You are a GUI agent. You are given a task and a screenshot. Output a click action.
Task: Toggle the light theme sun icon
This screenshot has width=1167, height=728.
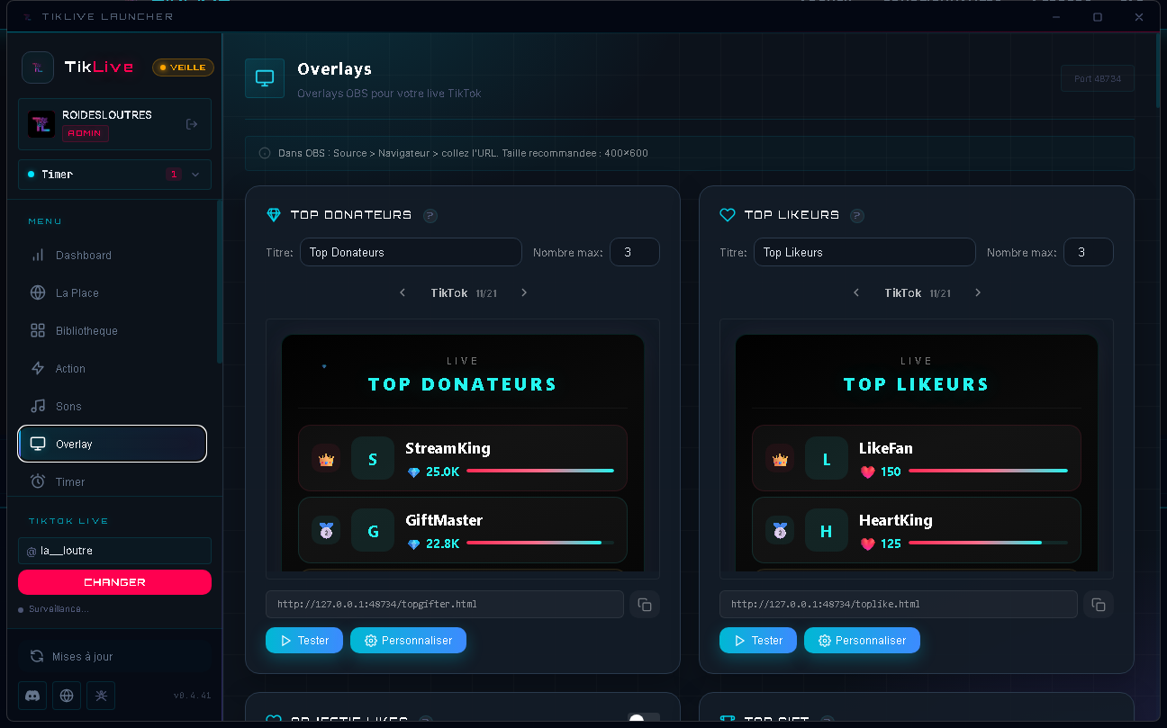point(101,696)
